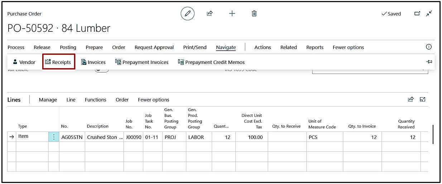Click the collapse page arrows icon
442x184 pixels.
pyautogui.click(x=429, y=14)
